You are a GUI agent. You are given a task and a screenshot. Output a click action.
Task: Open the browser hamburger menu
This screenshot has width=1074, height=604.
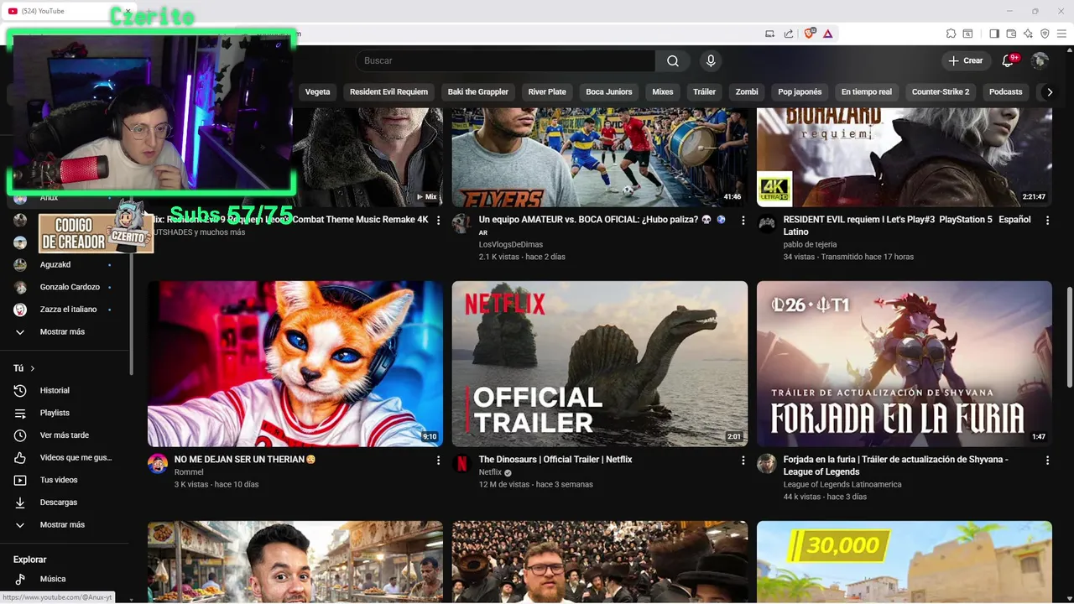1061,34
